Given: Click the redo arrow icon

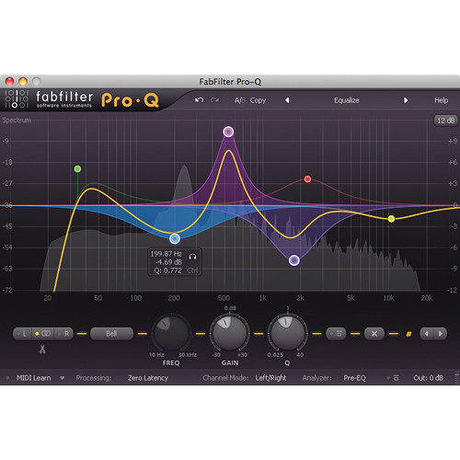Looking at the screenshot, I should (214, 100).
